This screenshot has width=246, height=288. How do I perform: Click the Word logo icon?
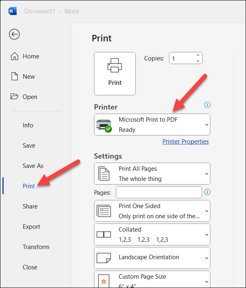click(13, 11)
